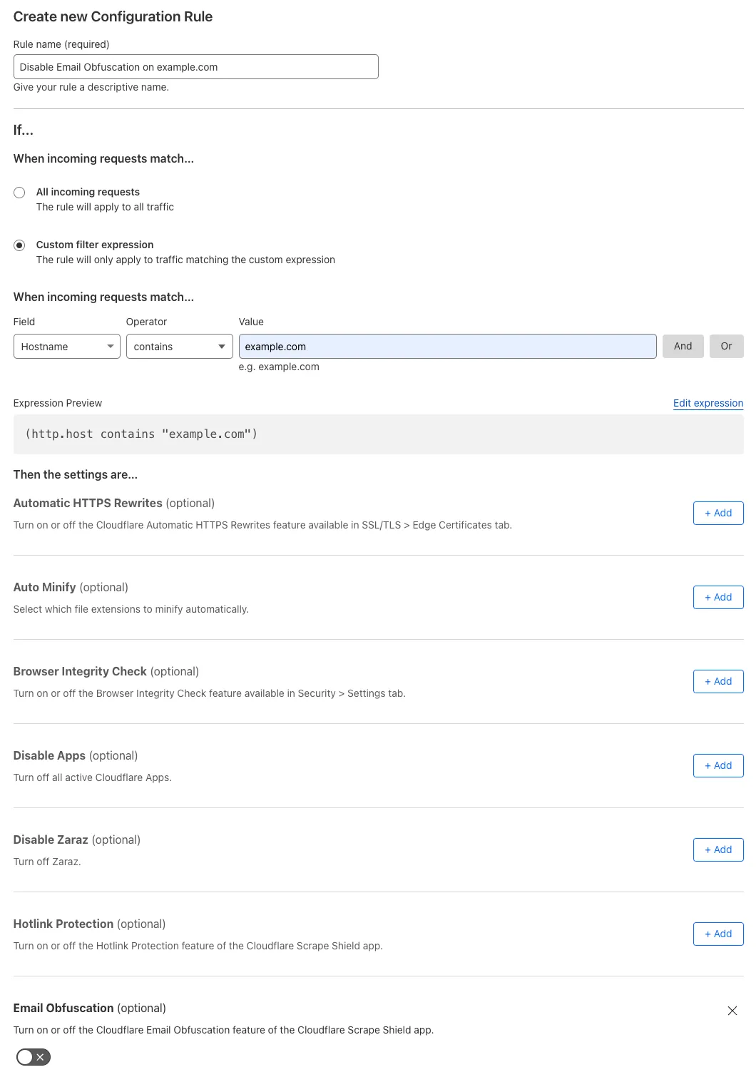Screen dimensions: 756x1082
Task: Click the And condition button
Action: click(x=683, y=346)
